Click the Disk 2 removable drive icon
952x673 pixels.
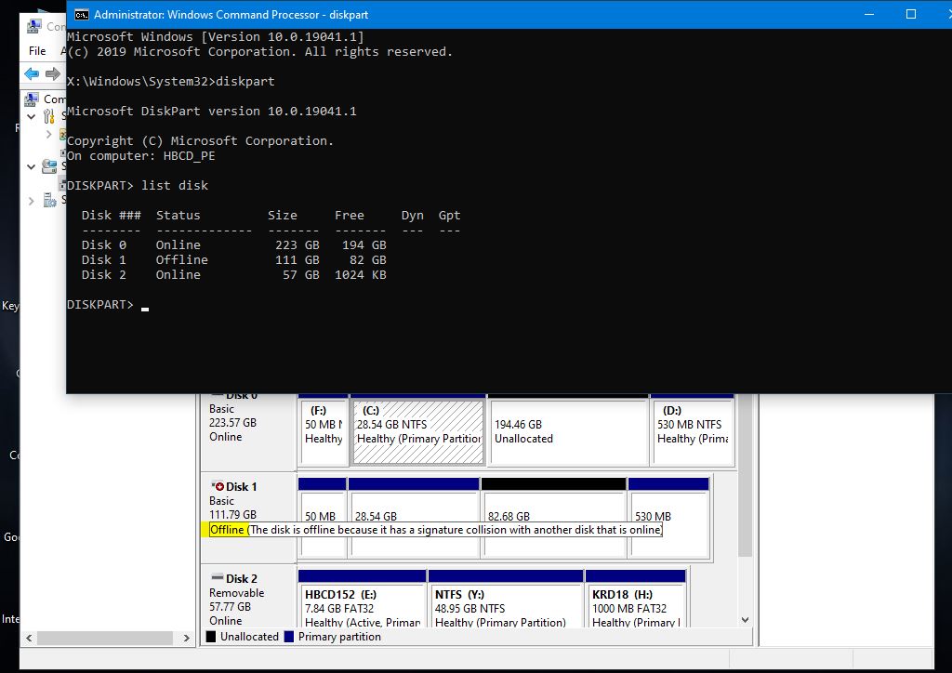tap(217, 578)
